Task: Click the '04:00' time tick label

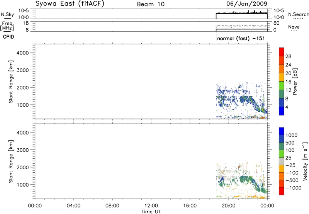Action: [x=73, y=206]
